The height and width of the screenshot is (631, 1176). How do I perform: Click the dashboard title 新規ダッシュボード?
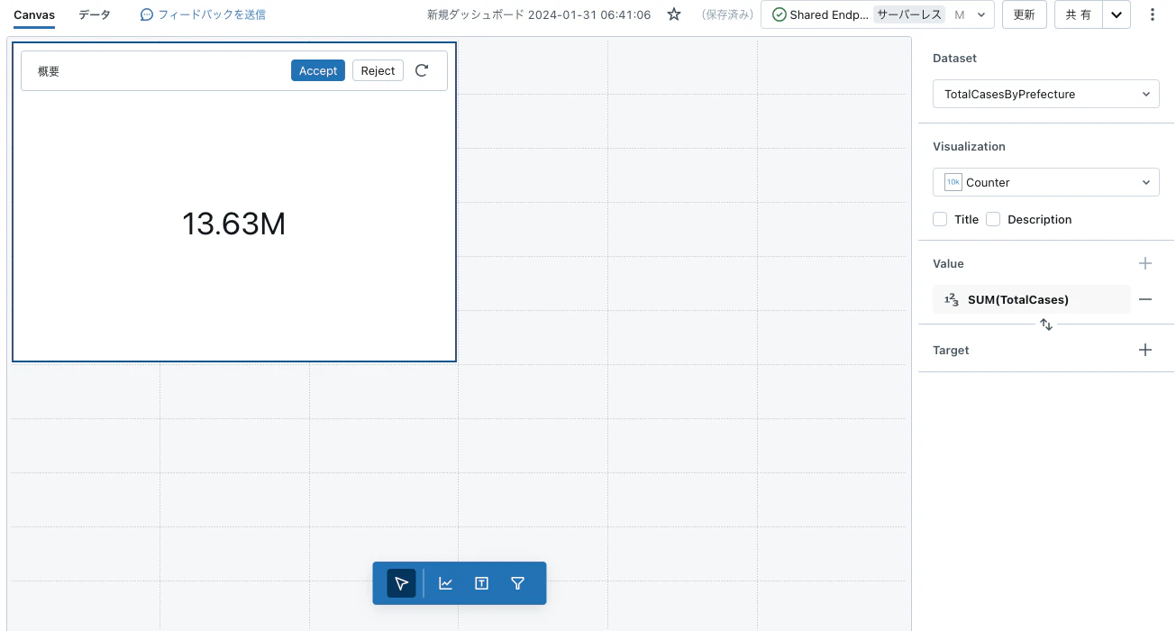539,14
